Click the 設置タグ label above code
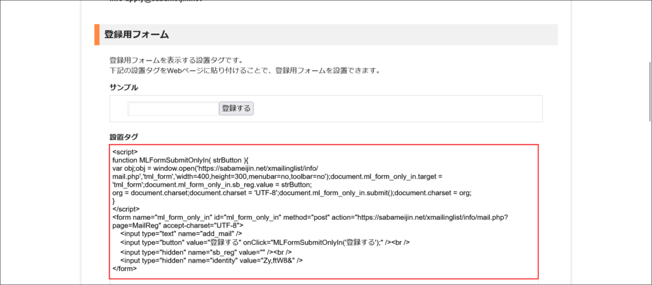The width and height of the screenshot is (652, 285). pos(124,137)
